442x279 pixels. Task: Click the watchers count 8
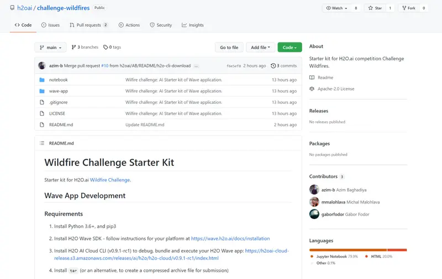[356, 8]
